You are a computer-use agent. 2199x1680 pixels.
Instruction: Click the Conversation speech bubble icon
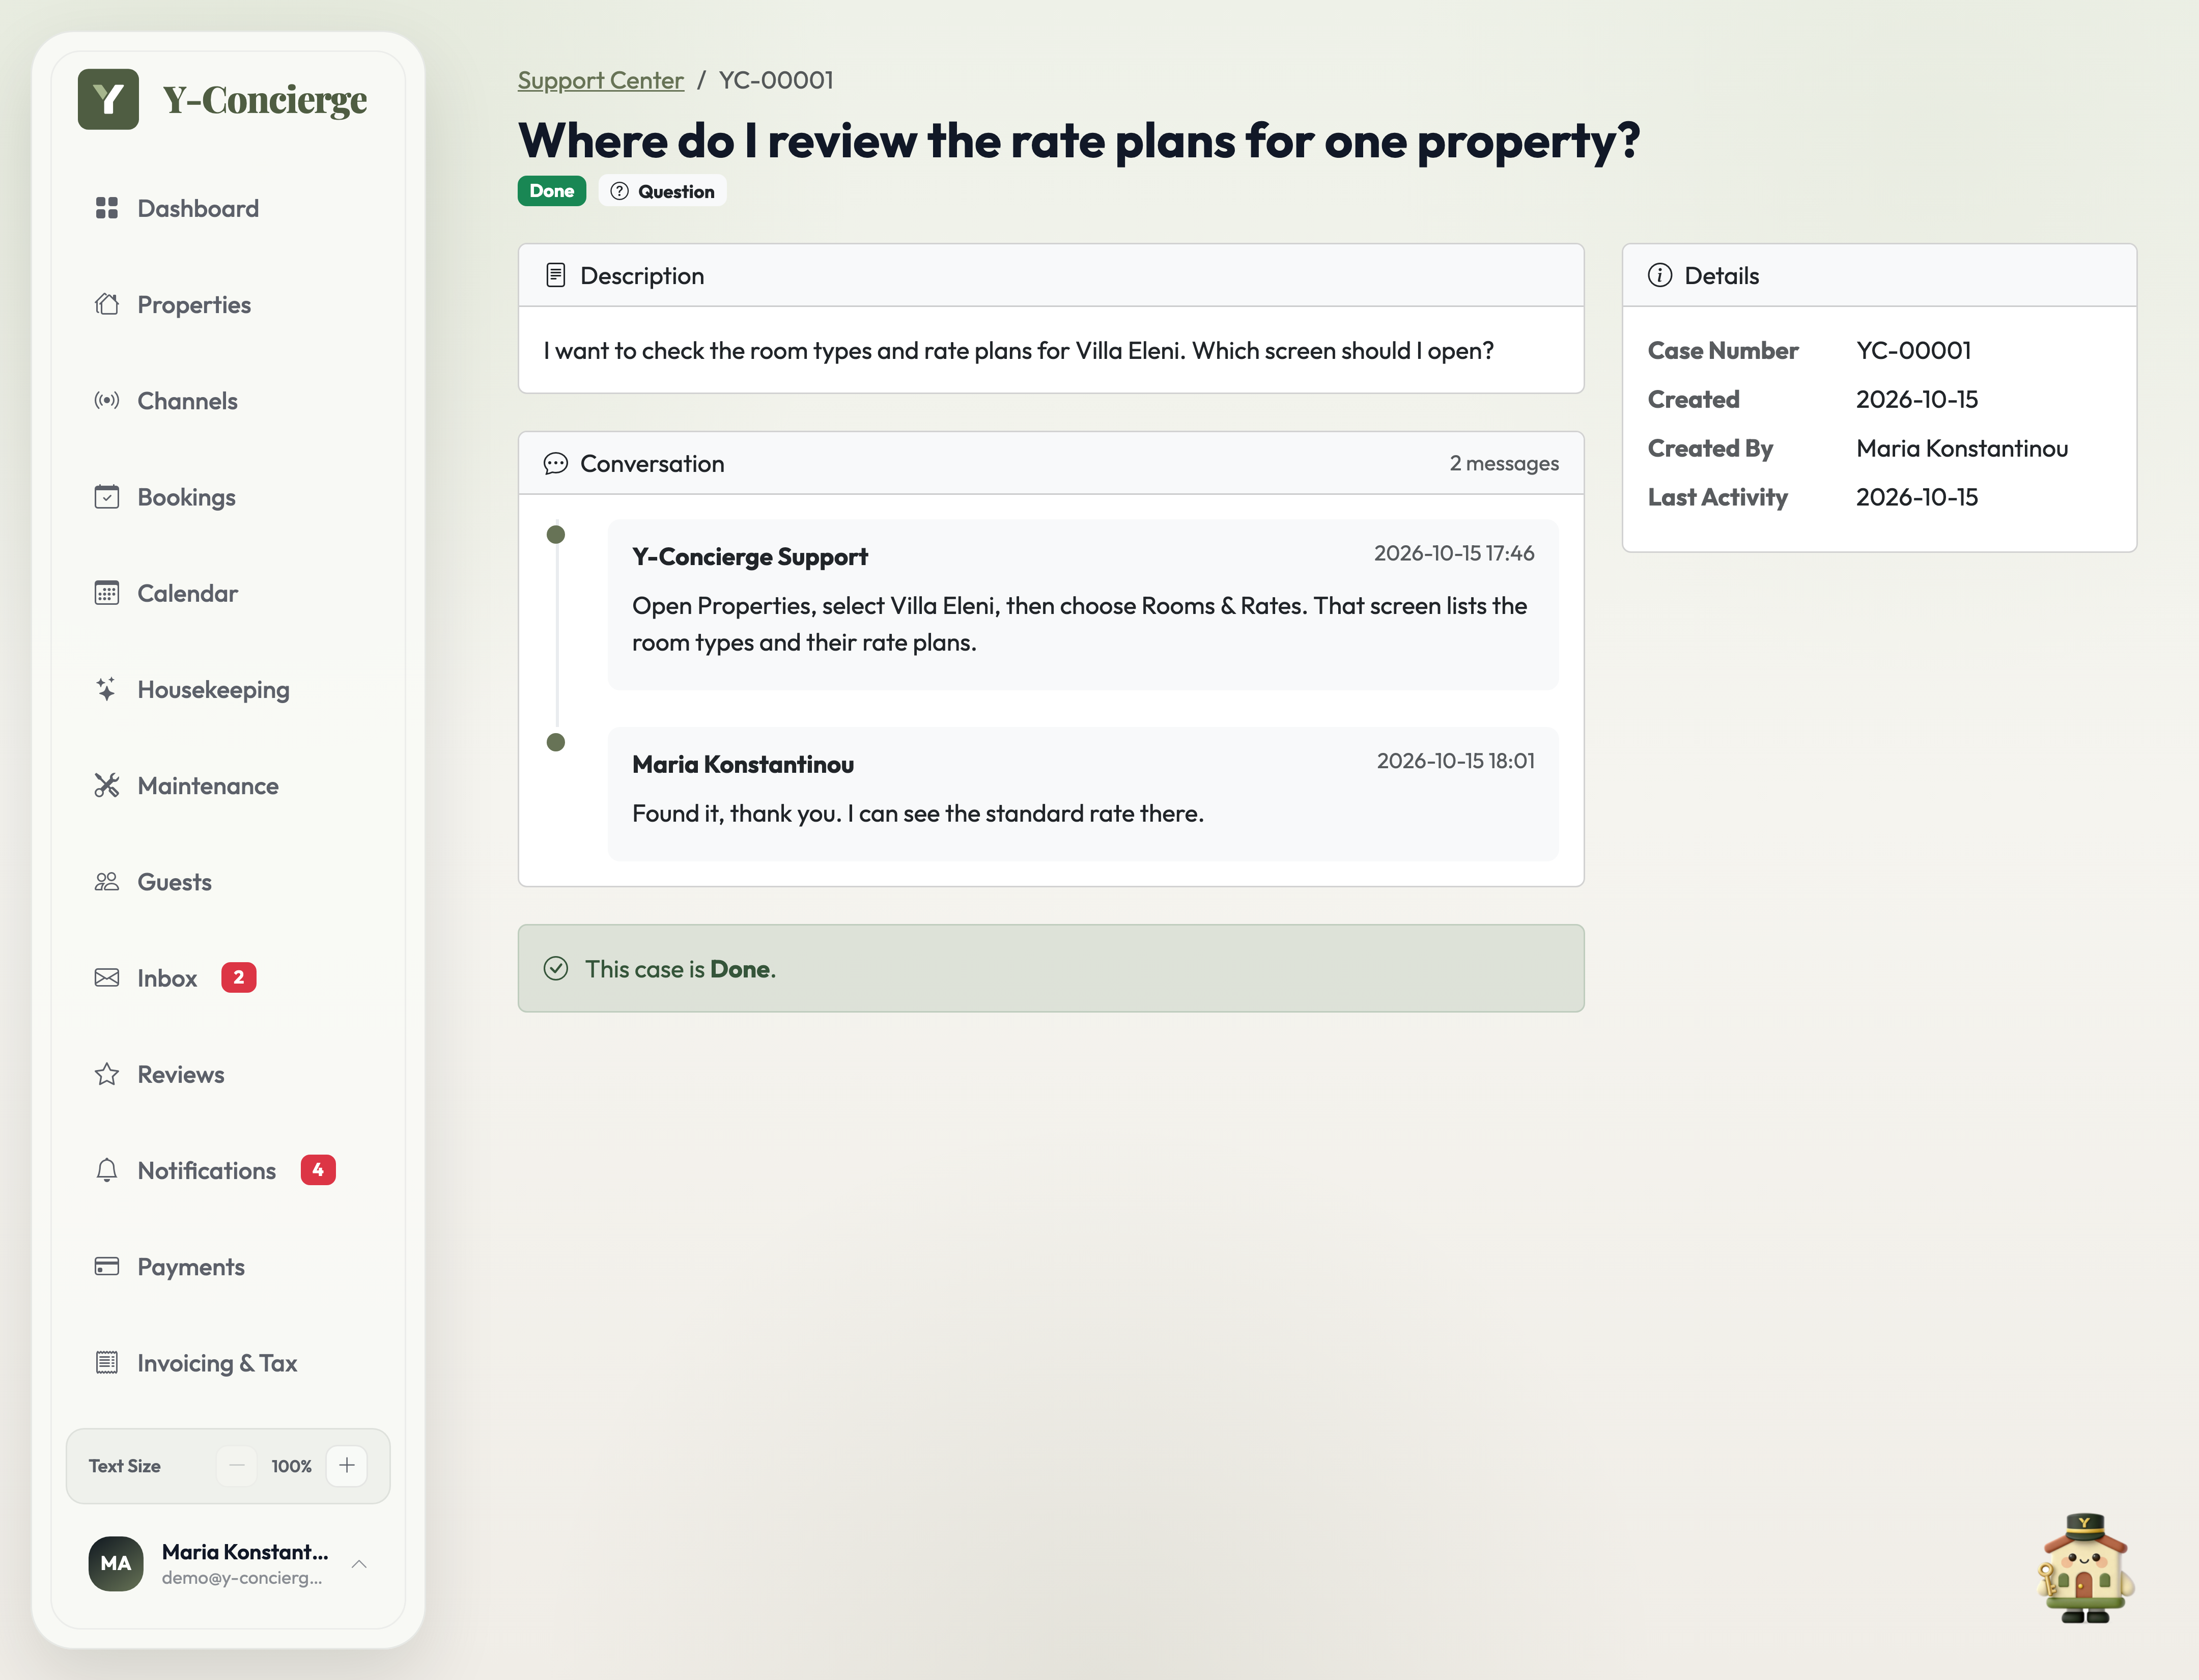point(556,463)
